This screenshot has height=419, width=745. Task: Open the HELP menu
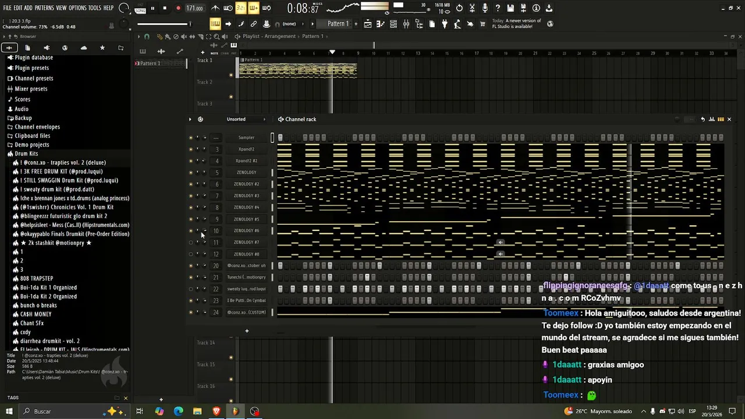[x=109, y=8]
